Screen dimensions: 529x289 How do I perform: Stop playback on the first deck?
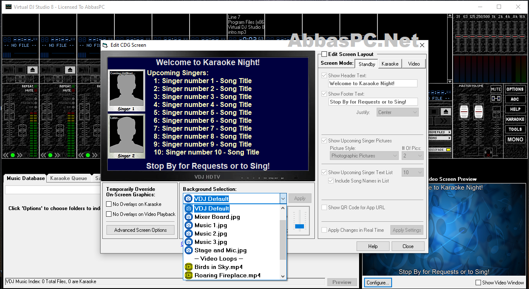point(21,70)
